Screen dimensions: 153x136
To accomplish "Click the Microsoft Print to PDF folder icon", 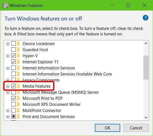I will pos(18,98).
